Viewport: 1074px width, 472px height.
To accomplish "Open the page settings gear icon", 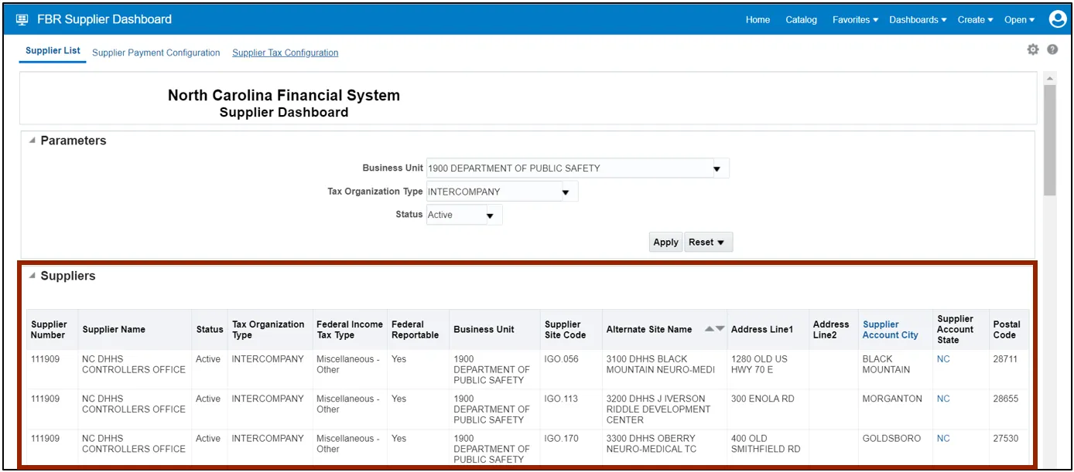I will [x=1032, y=49].
